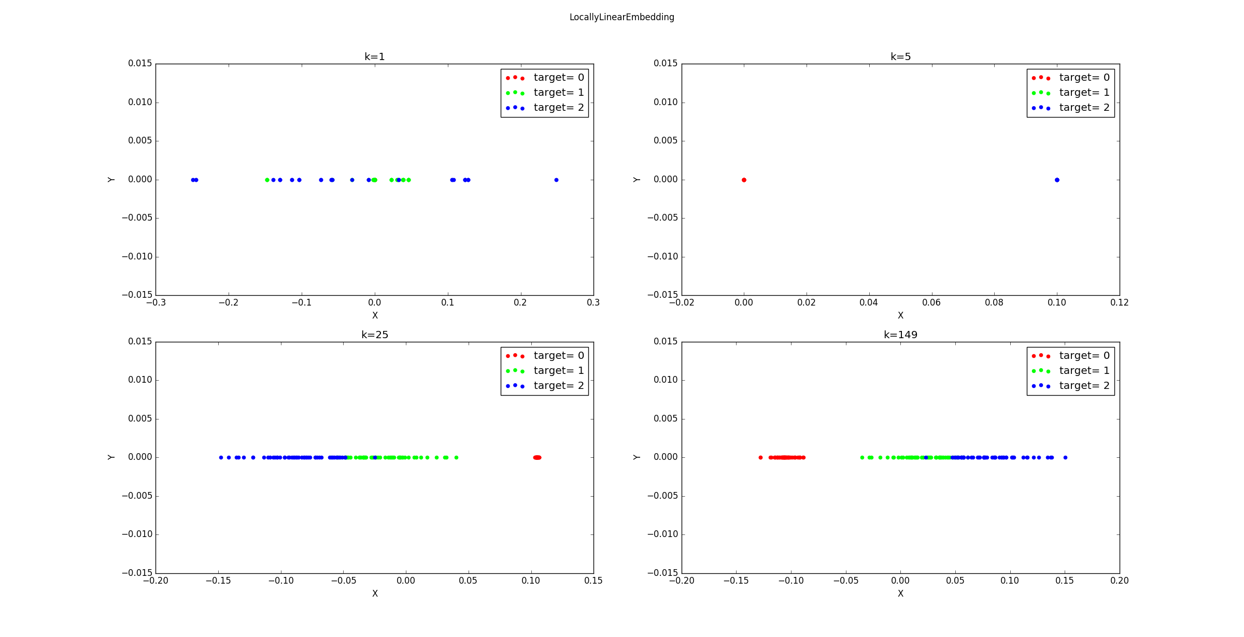
Task: Click red target= 0 legend marker in k=149 plot
Action: click(x=1041, y=356)
